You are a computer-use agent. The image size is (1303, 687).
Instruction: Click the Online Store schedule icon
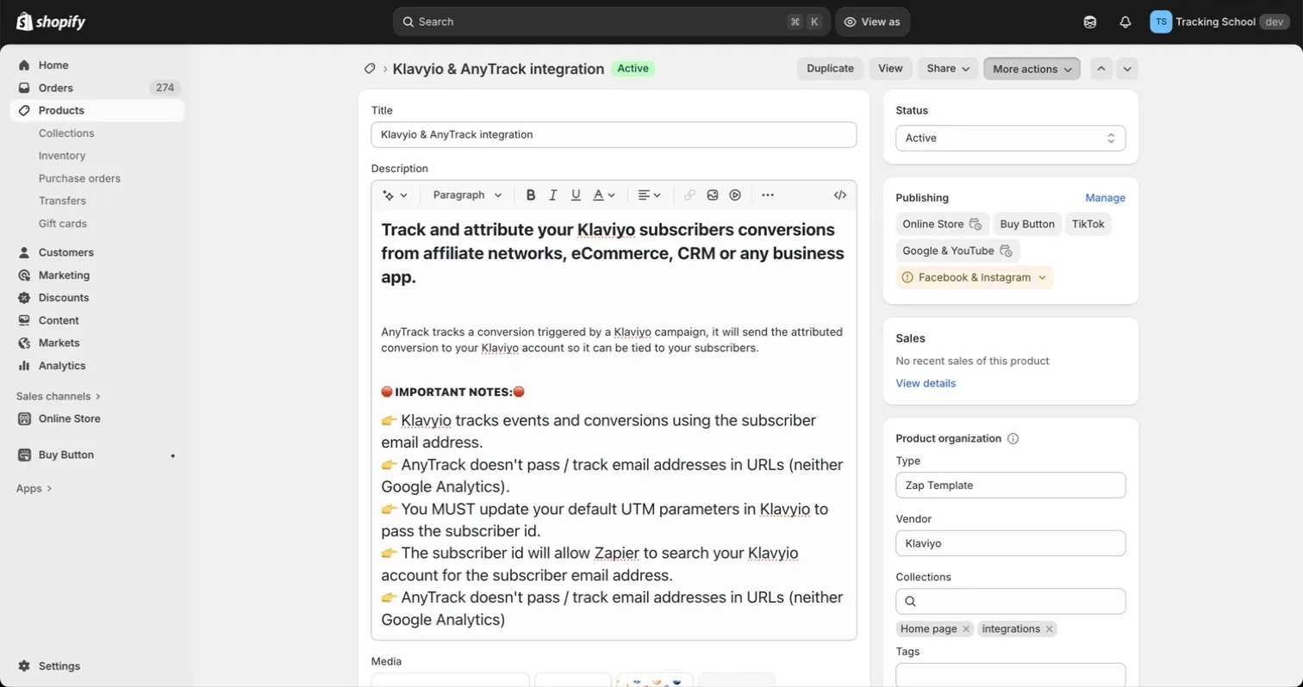click(976, 224)
